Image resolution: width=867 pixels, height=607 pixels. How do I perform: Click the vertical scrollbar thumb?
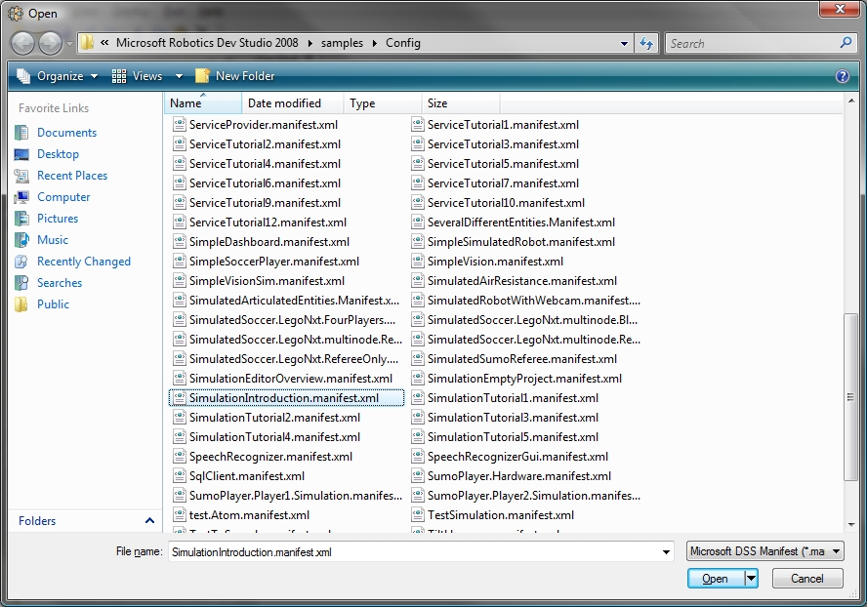(x=850, y=397)
